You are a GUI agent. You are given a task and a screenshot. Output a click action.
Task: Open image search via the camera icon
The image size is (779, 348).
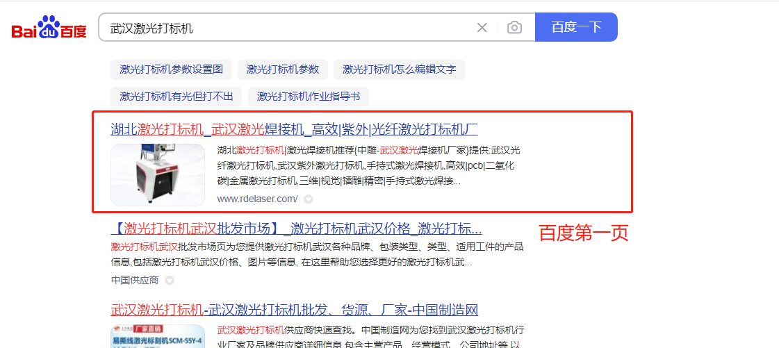tap(514, 28)
